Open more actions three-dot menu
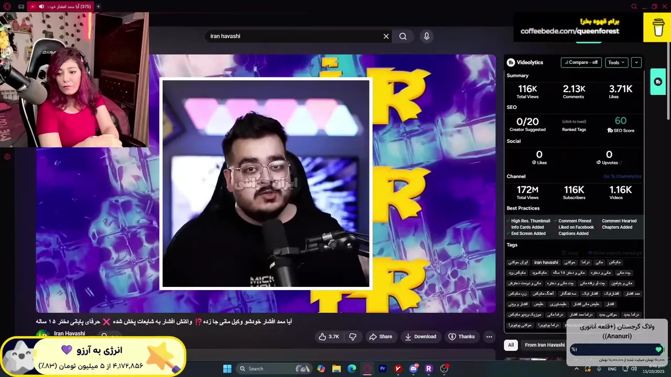The height and width of the screenshot is (377, 671). click(x=489, y=337)
